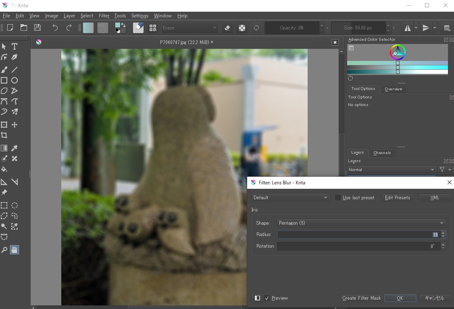Enable the Use last preset checkbox
The image size is (454, 309).
click(337, 198)
